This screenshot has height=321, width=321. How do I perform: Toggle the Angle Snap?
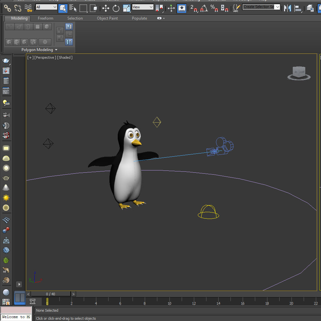coord(204,8)
